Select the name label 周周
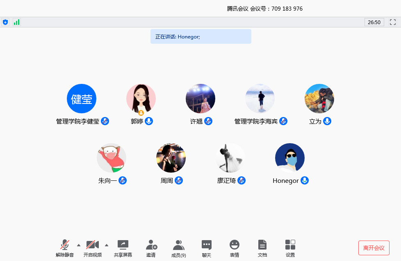The image size is (401, 261). coord(167,181)
